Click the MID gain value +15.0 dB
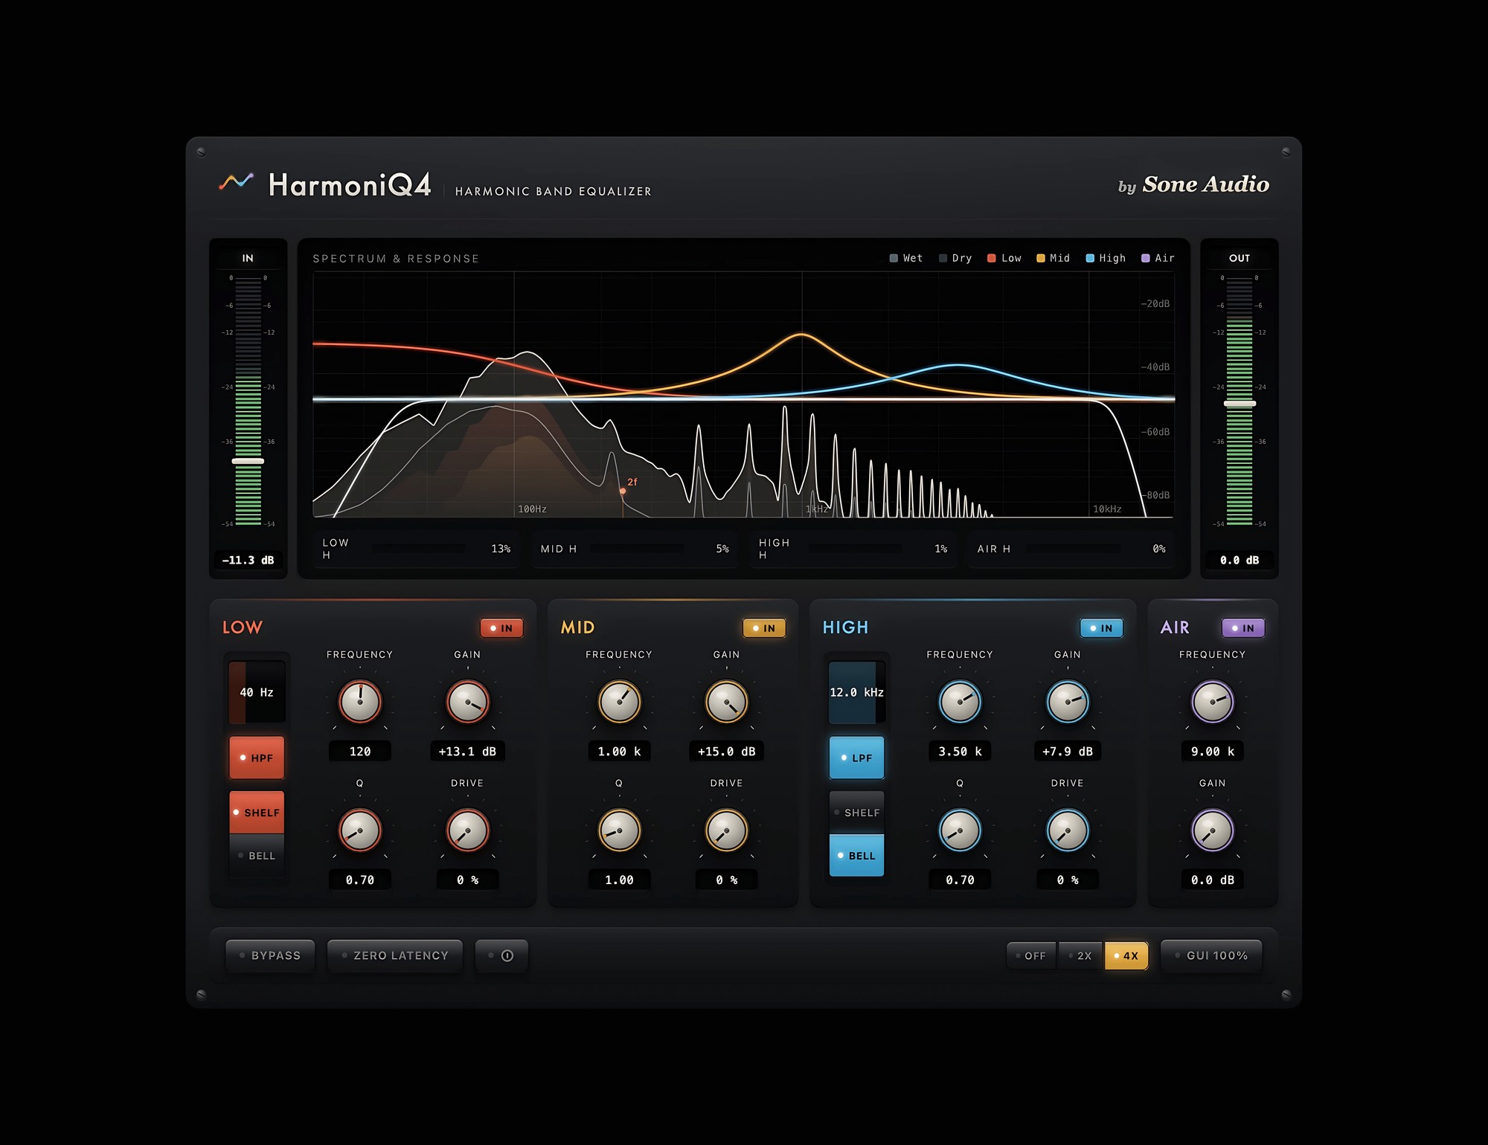1488x1145 pixels. [727, 752]
